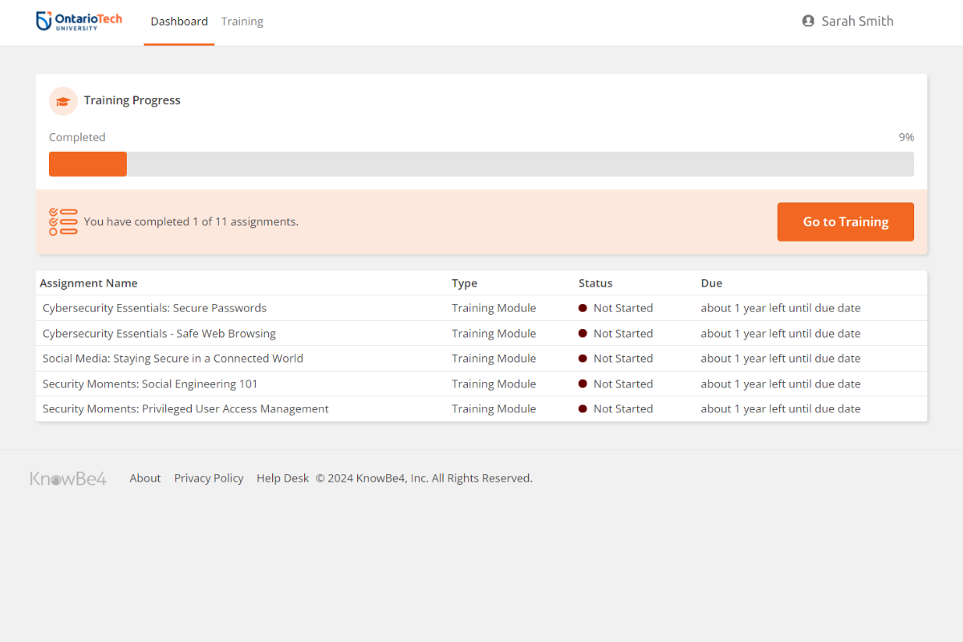
Task: Click the user profile avatar icon
Action: pos(808,21)
